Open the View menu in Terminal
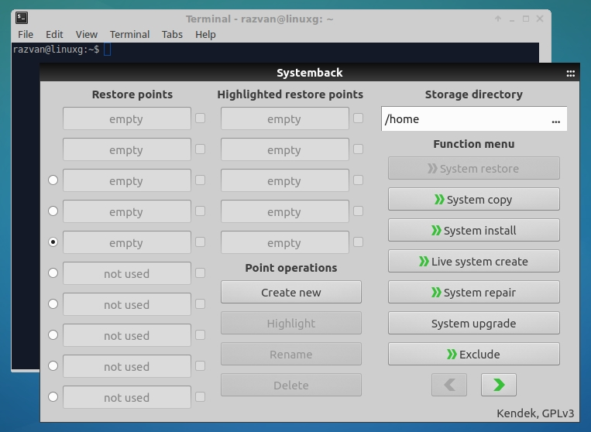 pos(87,34)
